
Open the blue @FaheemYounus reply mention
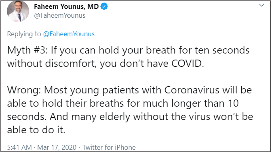(69, 34)
